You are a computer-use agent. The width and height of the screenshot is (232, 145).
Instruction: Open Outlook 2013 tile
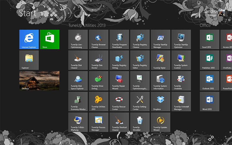[x=210, y=81]
